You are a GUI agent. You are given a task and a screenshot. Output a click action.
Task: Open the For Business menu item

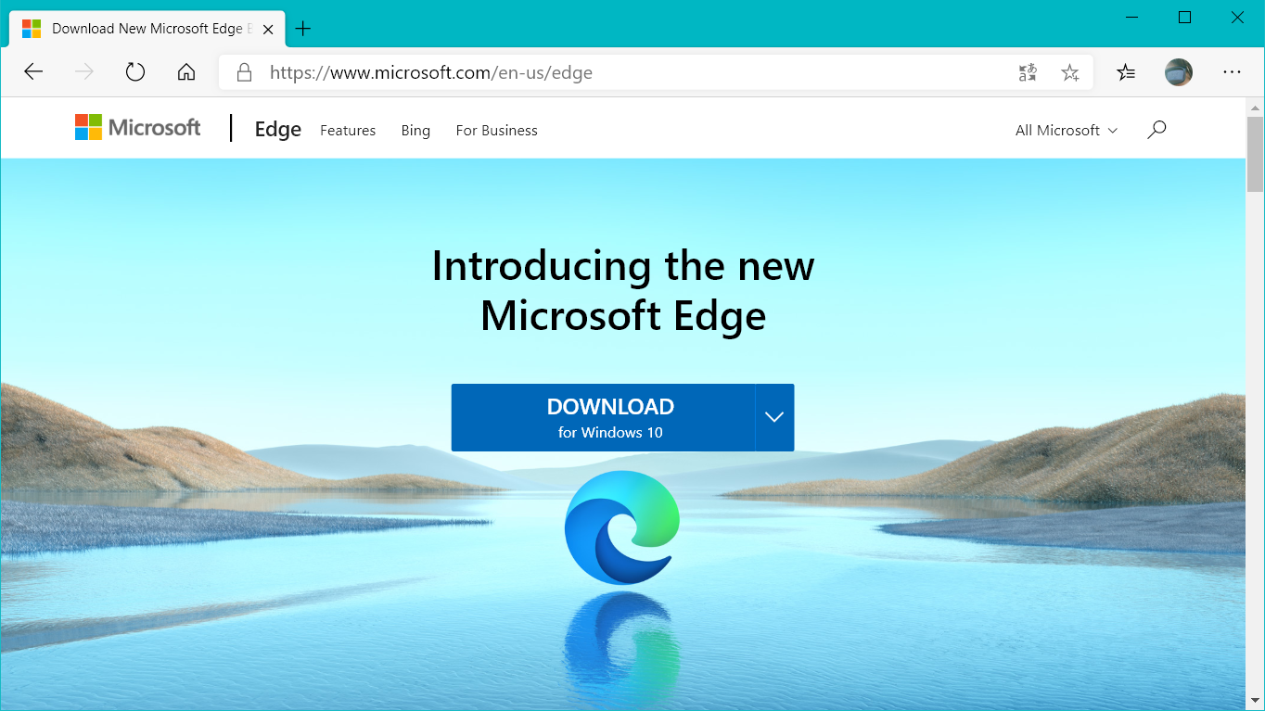(496, 131)
